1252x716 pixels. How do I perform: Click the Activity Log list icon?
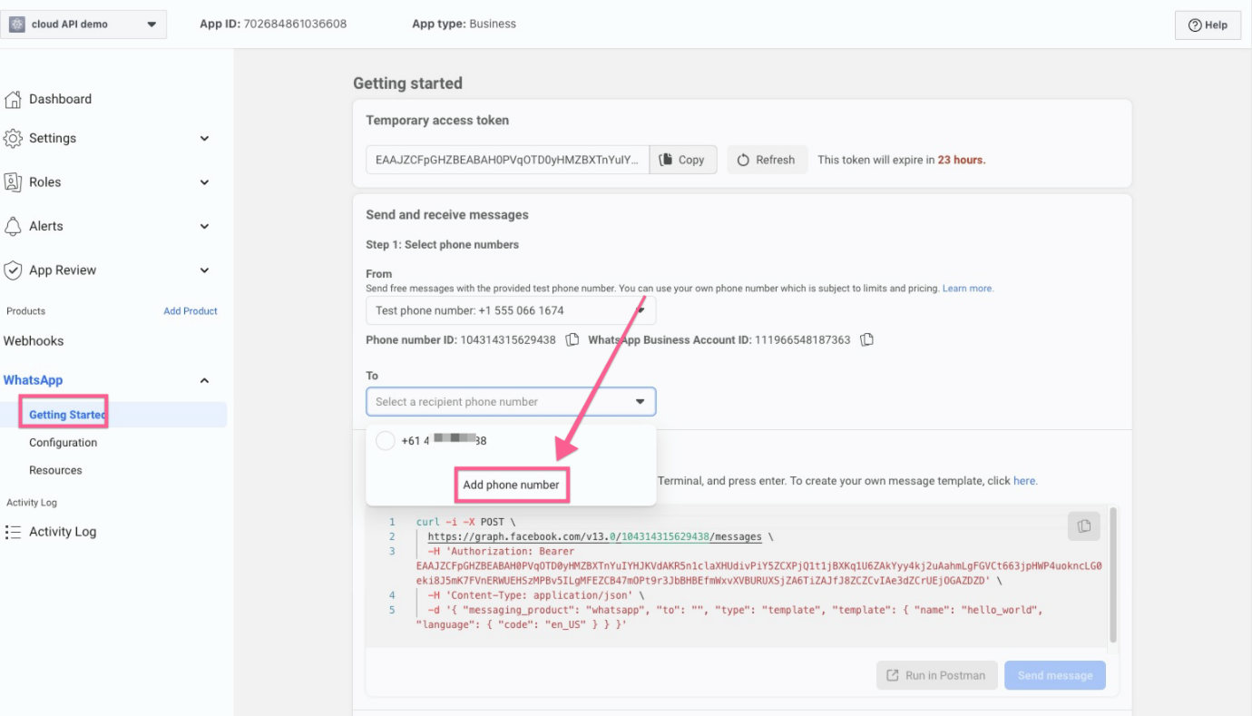13,532
